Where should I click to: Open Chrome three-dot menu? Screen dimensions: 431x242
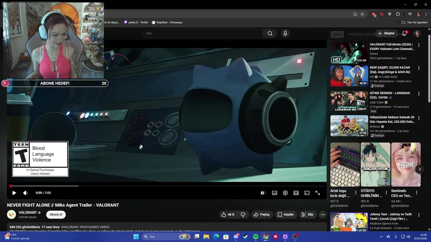tap(426, 14)
